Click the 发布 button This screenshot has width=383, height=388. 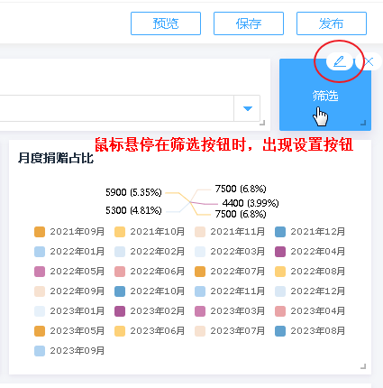pyautogui.click(x=332, y=23)
